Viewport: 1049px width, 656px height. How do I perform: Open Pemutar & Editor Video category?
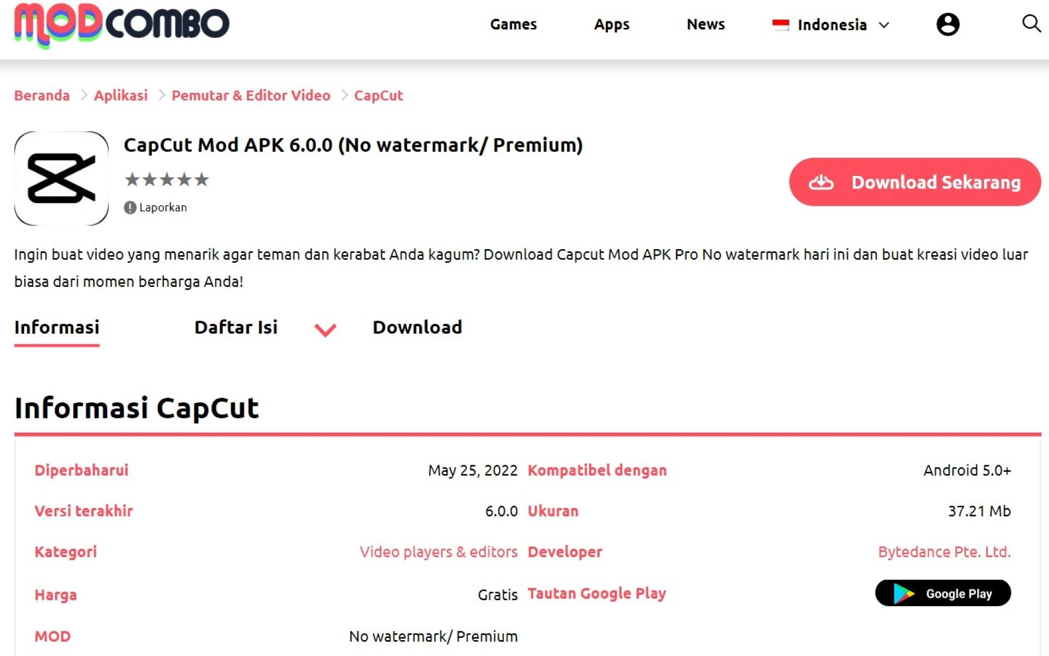click(251, 95)
